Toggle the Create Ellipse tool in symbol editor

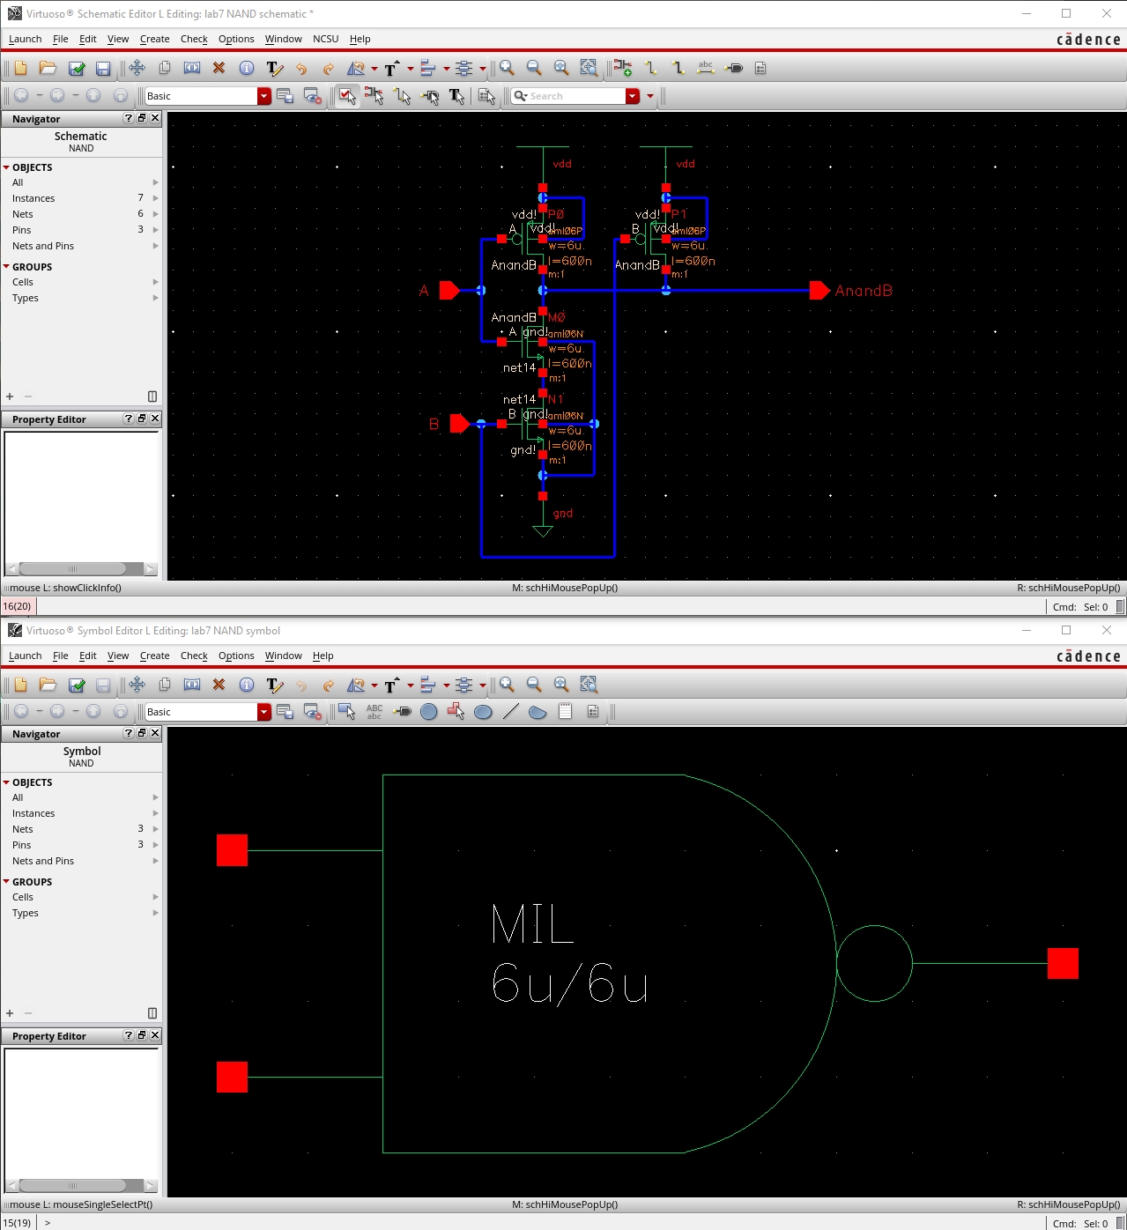(483, 712)
